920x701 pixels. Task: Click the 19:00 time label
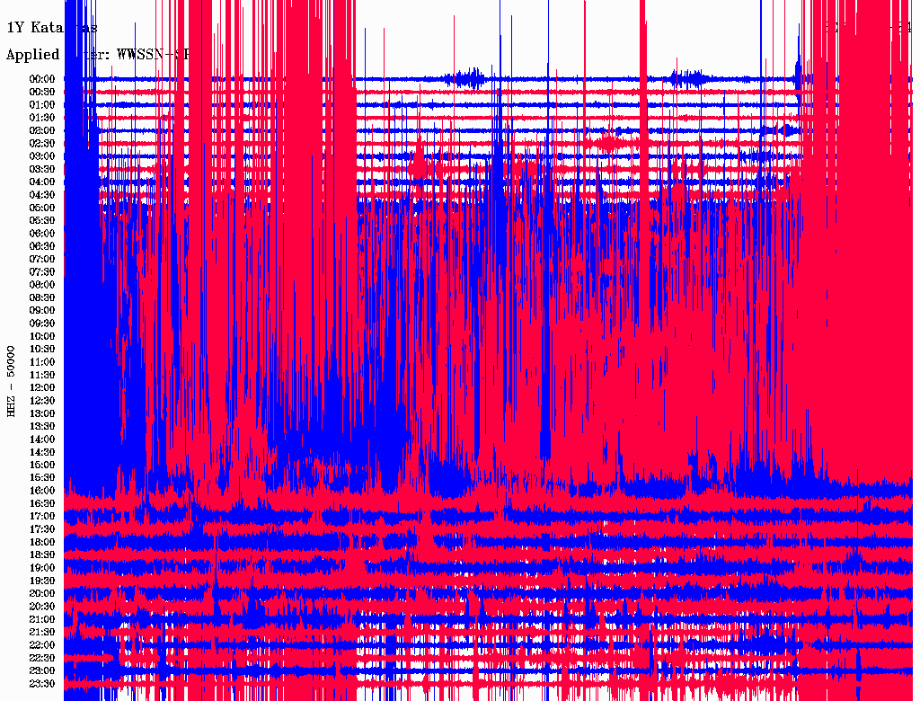click(x=42, y=568)
